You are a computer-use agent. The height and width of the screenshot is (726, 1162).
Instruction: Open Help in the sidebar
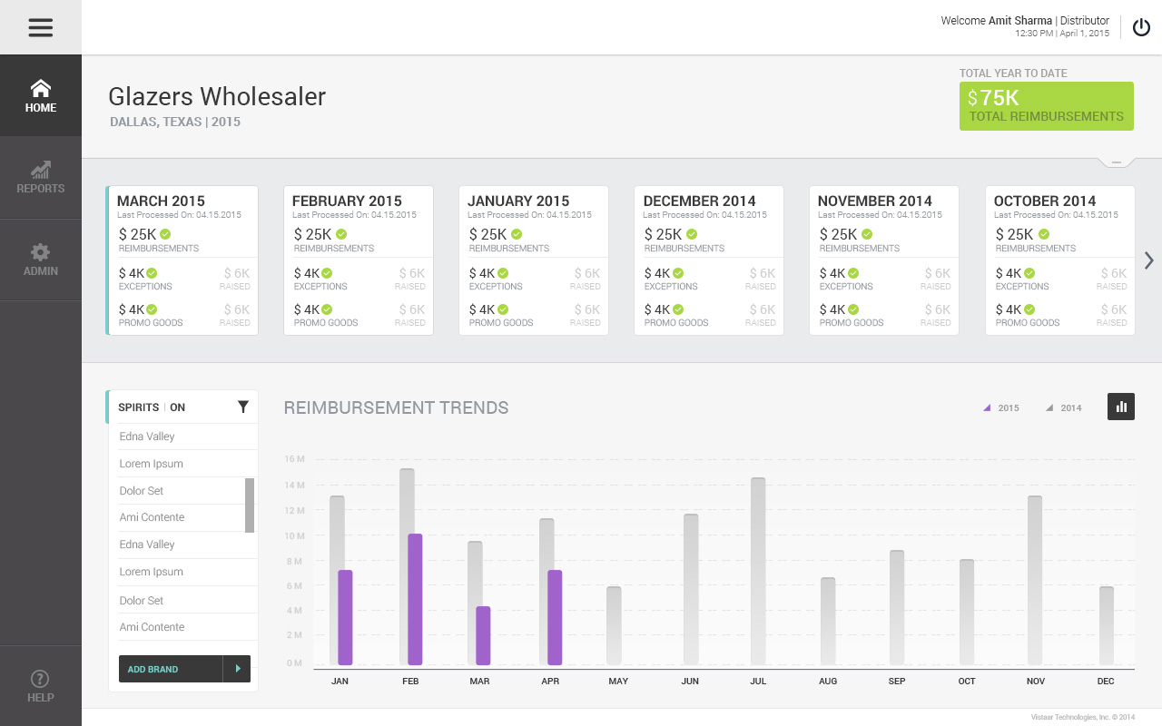(41, 686)
